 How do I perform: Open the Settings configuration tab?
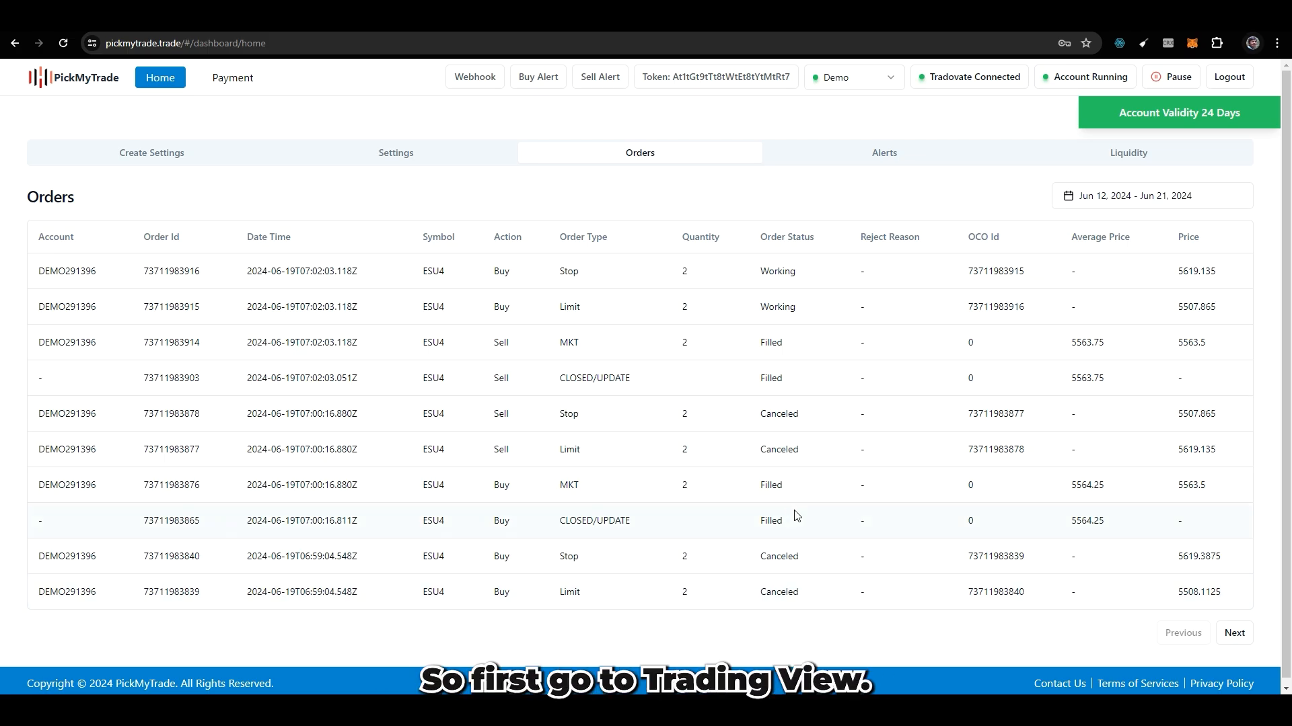tap(396, 151)
